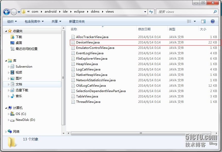The height and width of the screenshot is (152, 222).
Task: Select the com breadcrumb segment
Action: (35, 12)
